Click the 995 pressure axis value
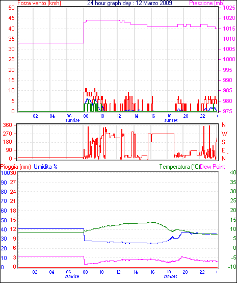Image resolution: width=238 pixels, height=285 pixels. click(x=227, y=70)
